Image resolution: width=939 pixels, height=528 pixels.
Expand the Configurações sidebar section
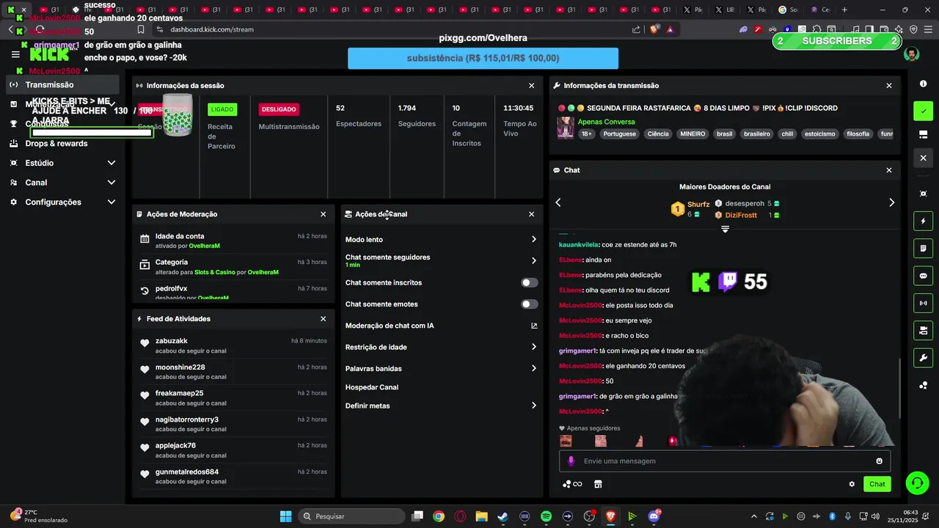point(112,202)
